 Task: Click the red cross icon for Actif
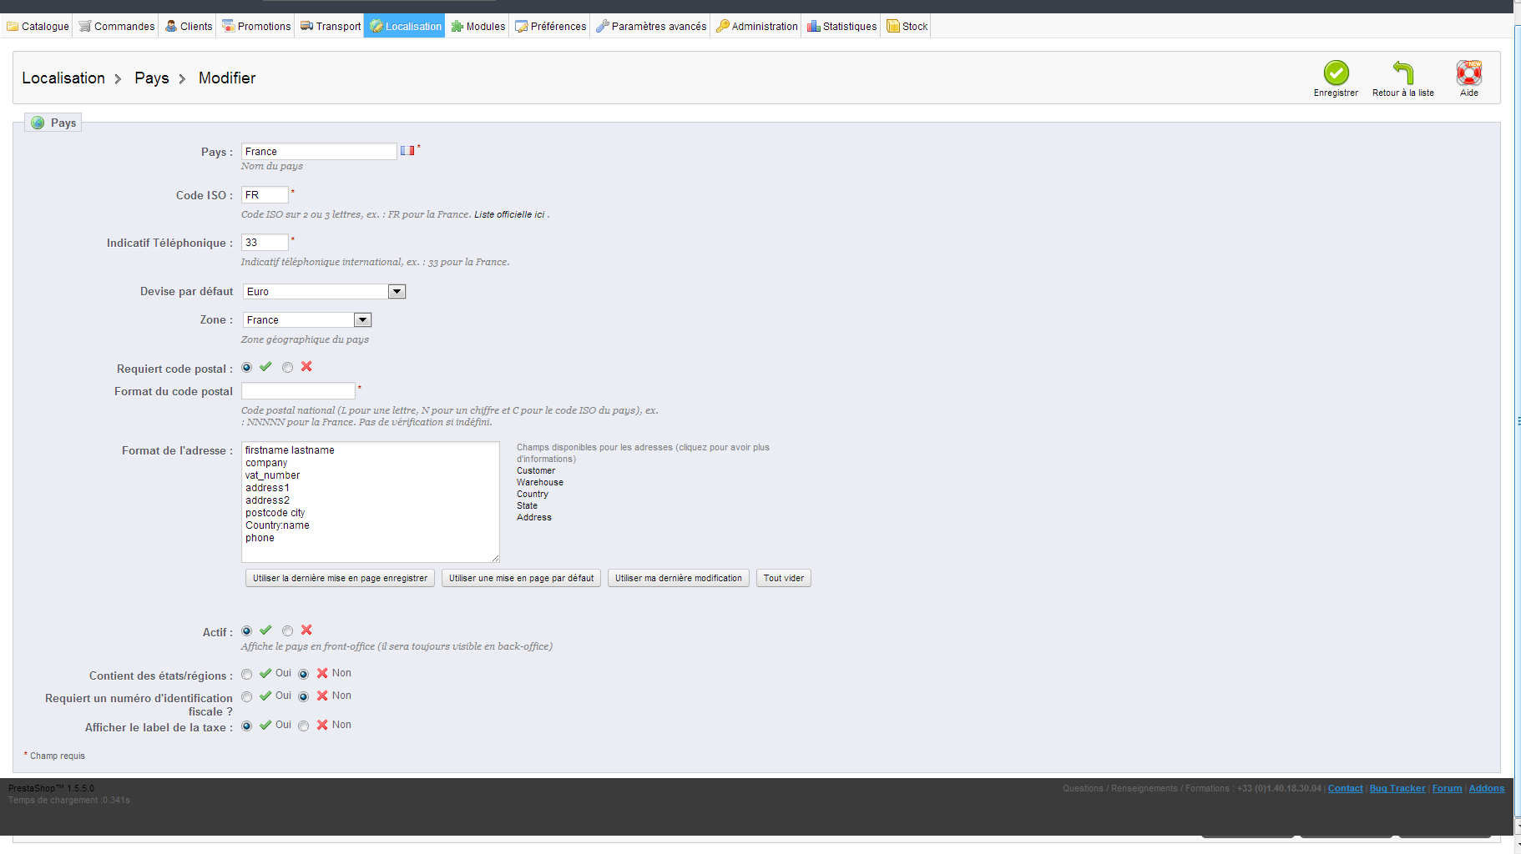[306, 630]
